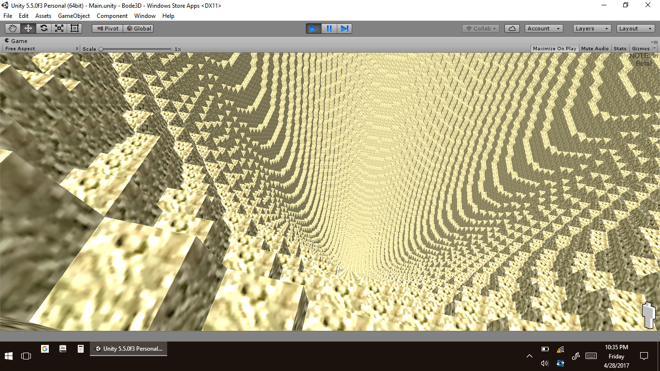
Task: Click the Play button to stop playmode
Action: [x=313, y=29]
